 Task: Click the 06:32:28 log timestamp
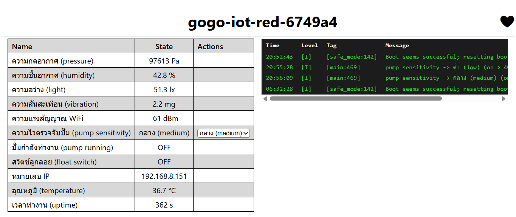click(279, 89)
